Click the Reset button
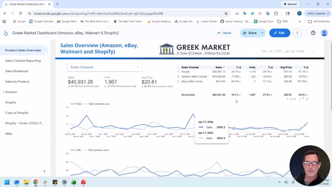This screenshot has width=332, height=187. [x=224, y=33]
